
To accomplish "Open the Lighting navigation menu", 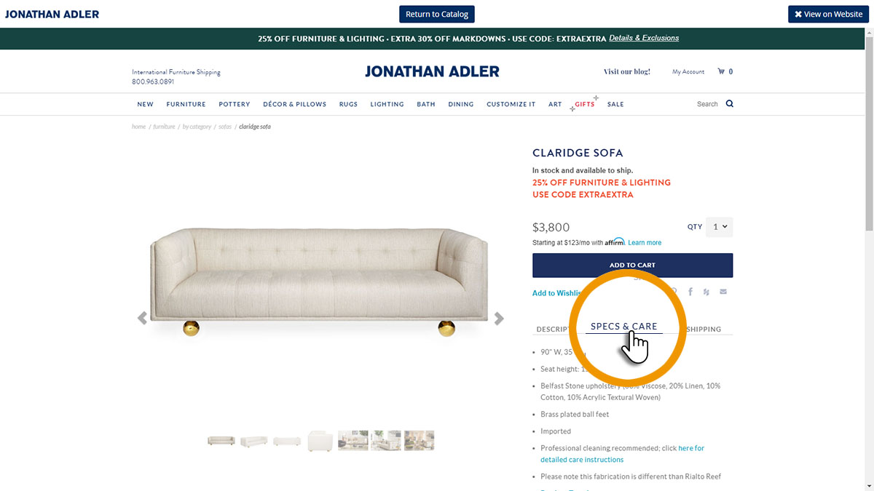I will pos(387,104).
